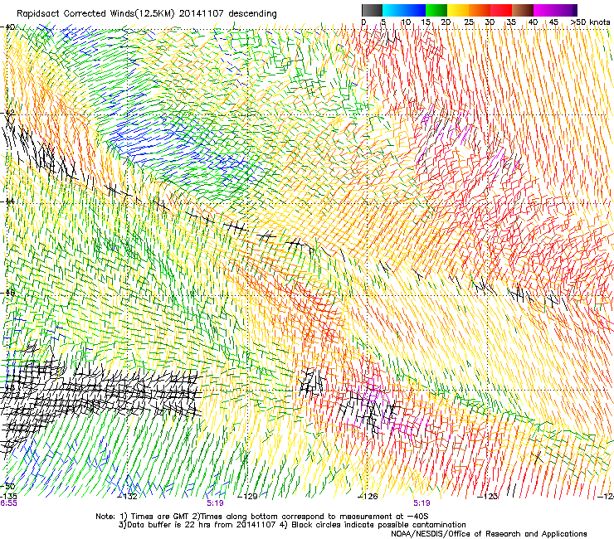Click the orange 25-30 knots legend band

[x=480, y=10]
